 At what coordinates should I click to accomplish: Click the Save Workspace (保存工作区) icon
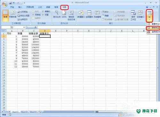click(x=133, y=15)
